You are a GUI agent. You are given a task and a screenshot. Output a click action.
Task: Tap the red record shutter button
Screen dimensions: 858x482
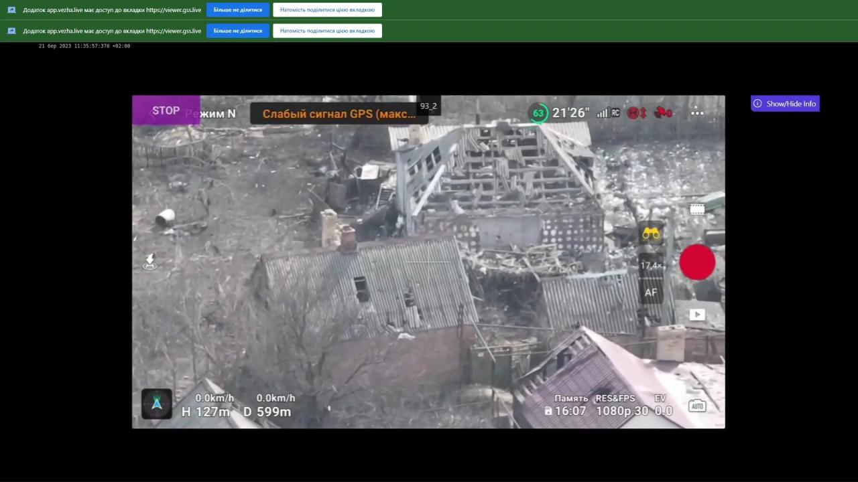click(x=697, y=262)
